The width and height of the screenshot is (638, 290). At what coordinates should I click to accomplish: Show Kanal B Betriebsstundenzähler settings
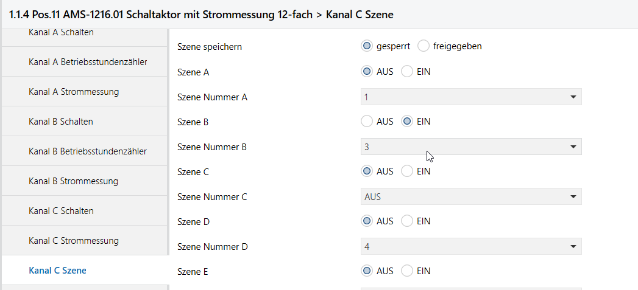pos(87,151)
